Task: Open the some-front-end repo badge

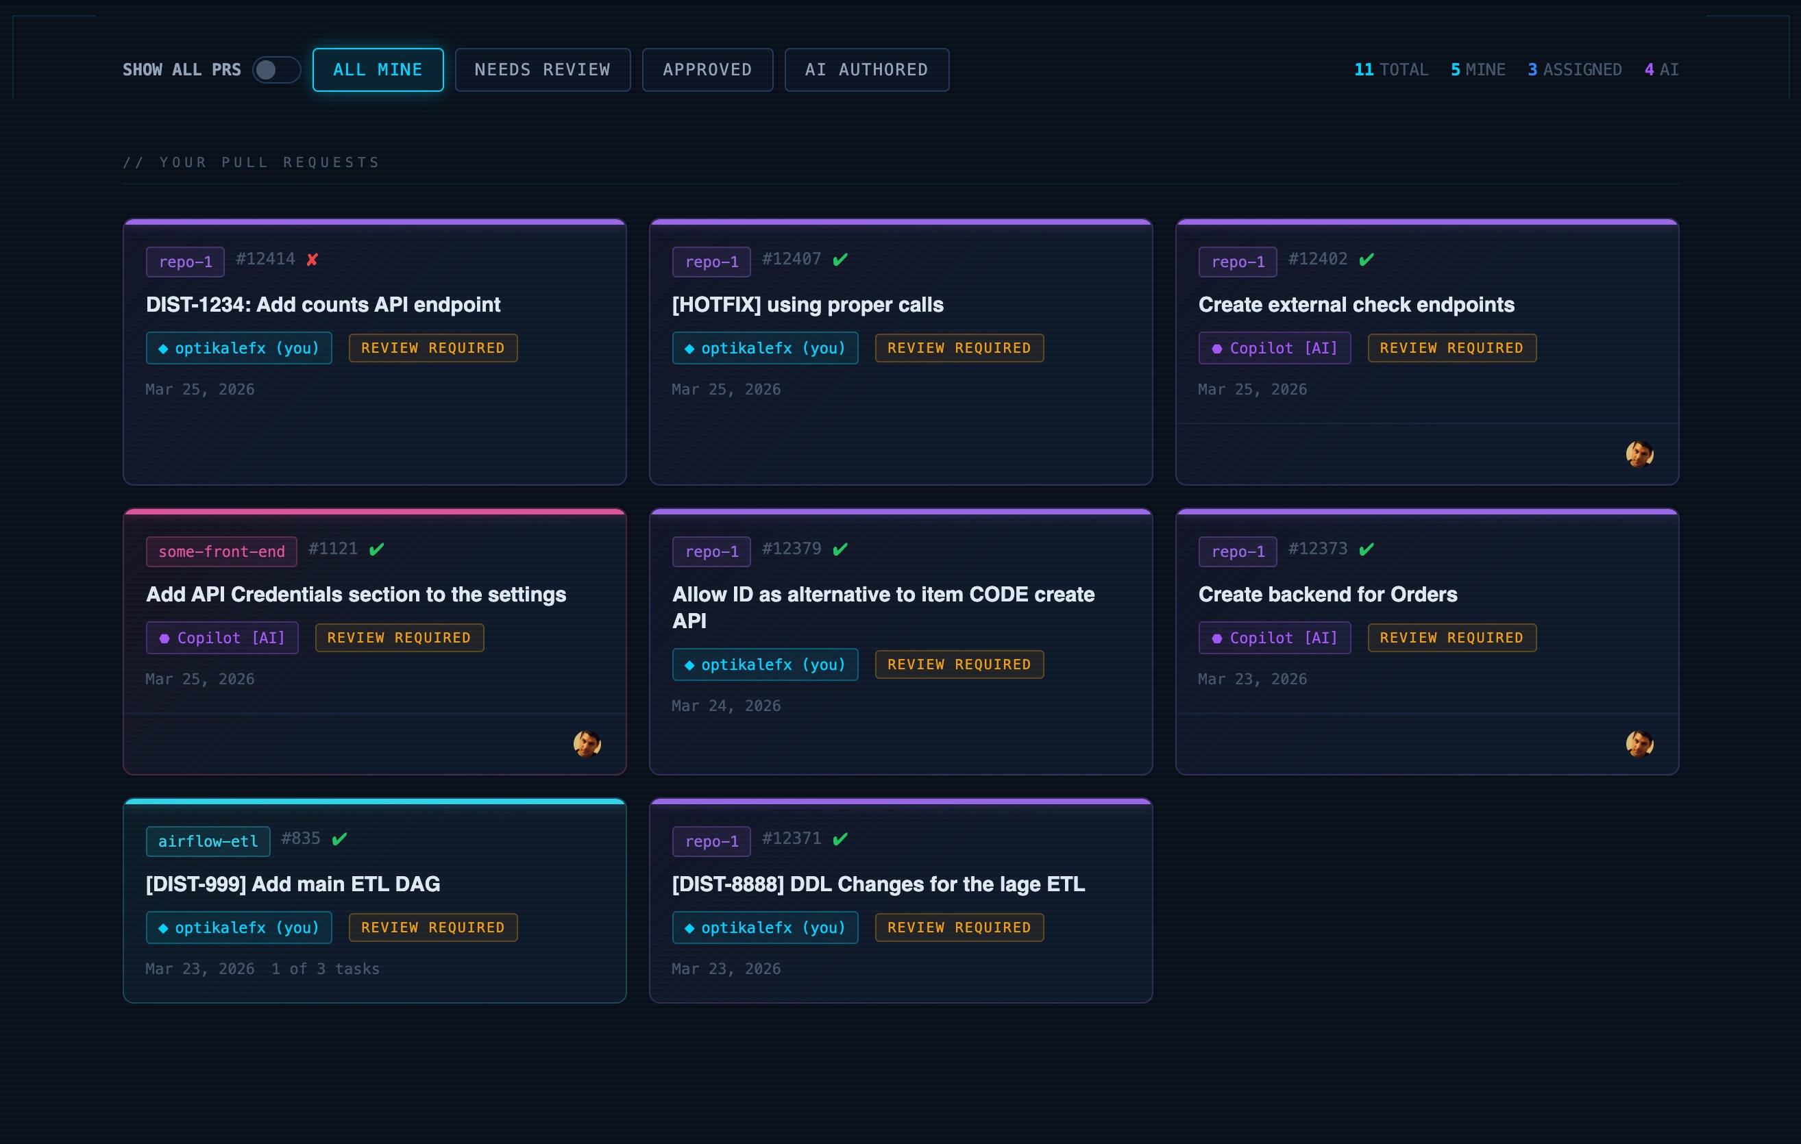Action: (x=221, y=551)
